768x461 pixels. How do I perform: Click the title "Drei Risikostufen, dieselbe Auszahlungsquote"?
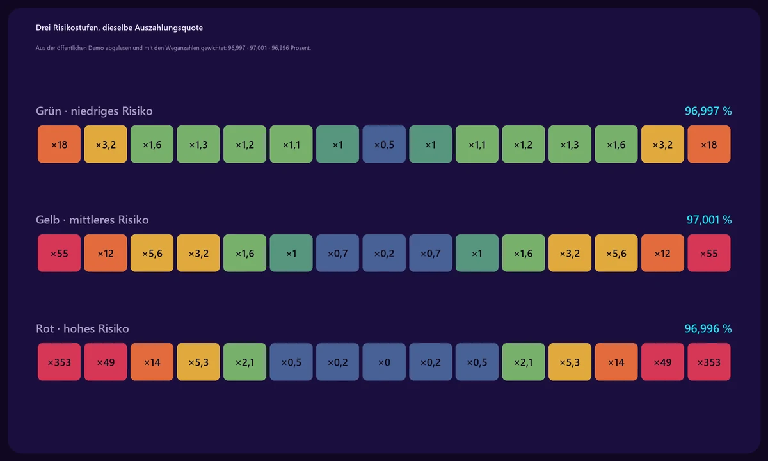coord(120,28)
